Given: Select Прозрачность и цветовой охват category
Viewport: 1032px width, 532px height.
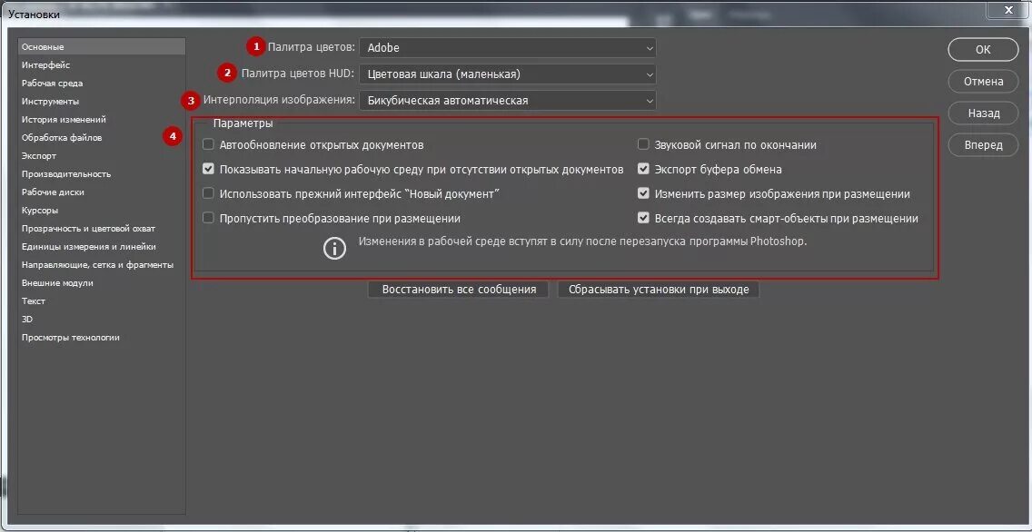Looking at the screenshot, I should point(102,228).
